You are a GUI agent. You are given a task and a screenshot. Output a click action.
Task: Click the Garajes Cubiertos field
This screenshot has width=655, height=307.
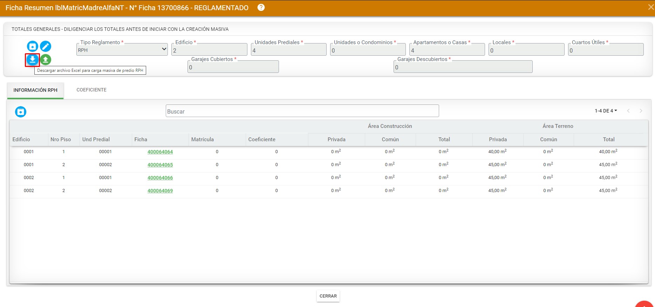(233, 67)
